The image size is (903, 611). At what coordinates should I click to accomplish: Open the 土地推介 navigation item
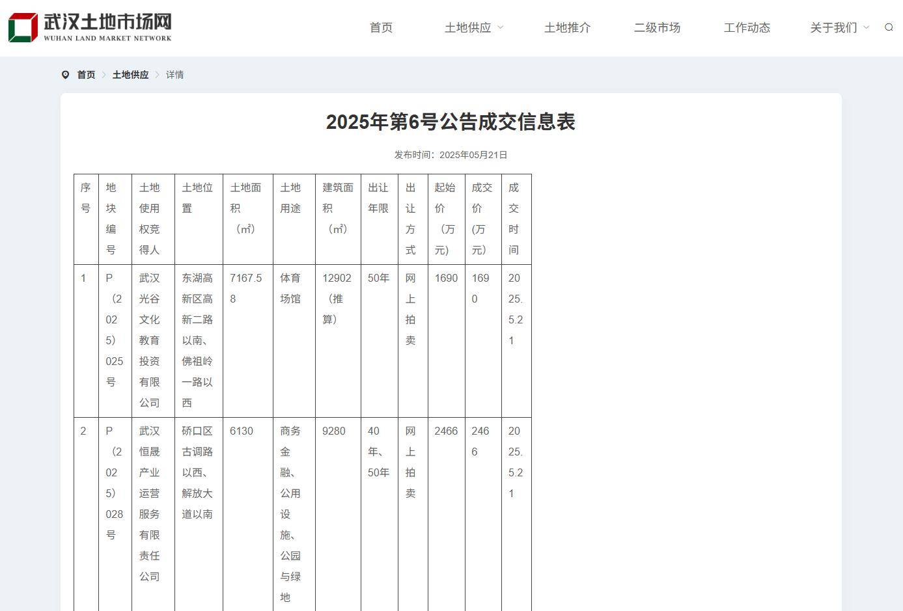click(567, 27)
